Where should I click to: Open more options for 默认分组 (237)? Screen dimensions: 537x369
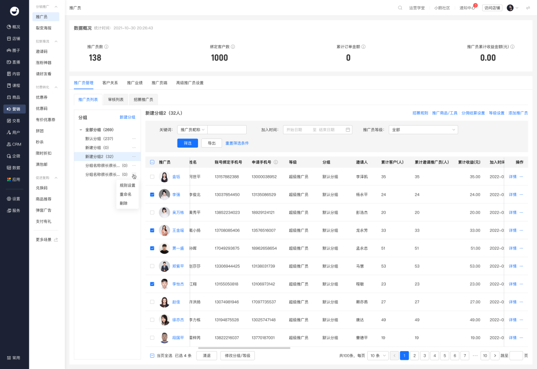tap(134, 139)
